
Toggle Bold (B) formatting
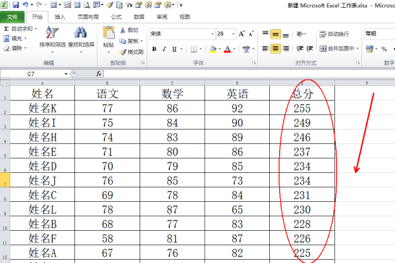[154, 49]
